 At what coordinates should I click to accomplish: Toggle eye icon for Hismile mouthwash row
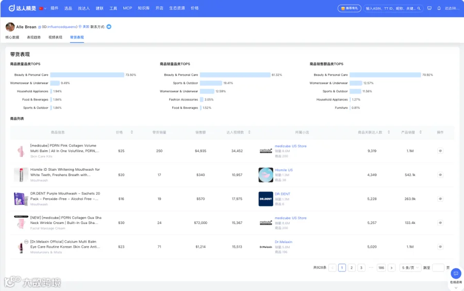(440, 175)
